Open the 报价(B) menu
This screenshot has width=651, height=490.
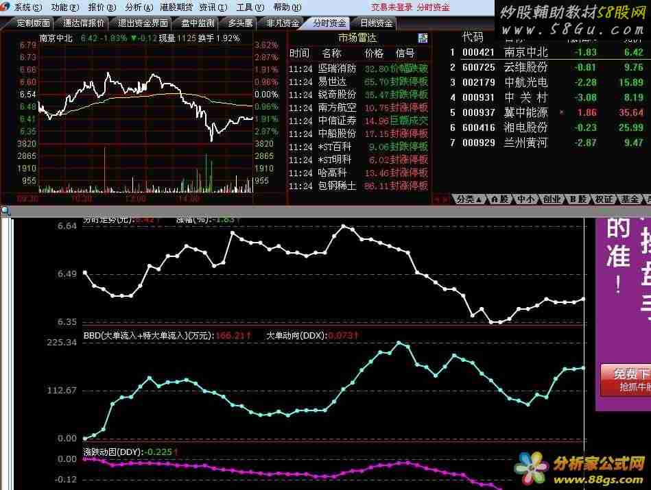102,8
